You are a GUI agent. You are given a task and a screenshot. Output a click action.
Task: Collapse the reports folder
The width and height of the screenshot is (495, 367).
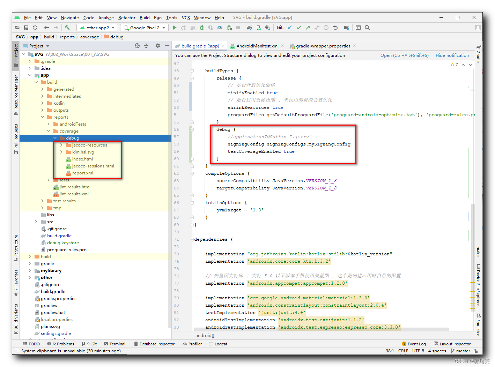click(x=43, y=117)
